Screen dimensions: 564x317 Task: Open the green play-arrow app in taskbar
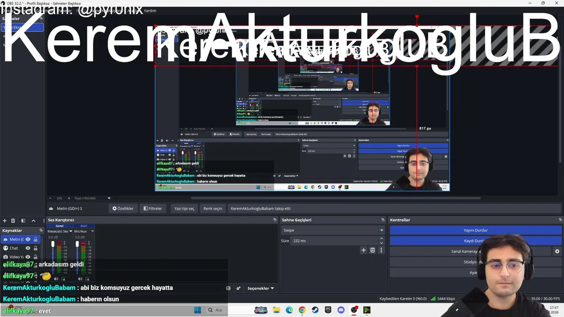[367, 310]
